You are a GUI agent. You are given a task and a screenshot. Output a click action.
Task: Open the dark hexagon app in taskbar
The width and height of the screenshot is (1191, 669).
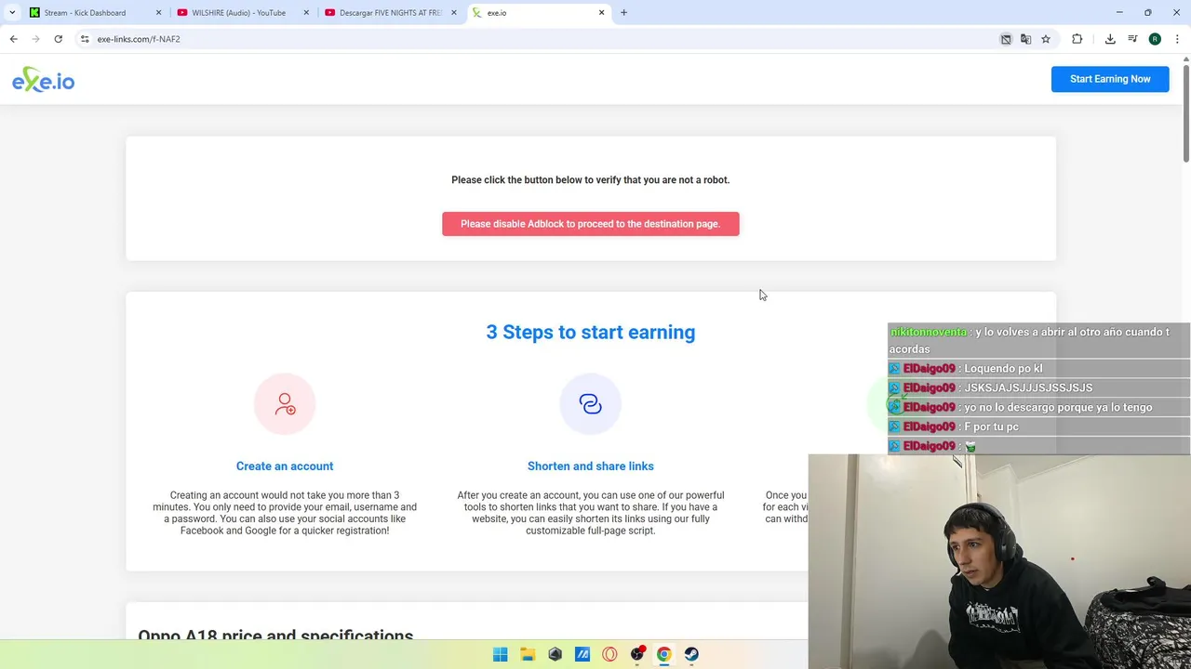[555, 654]
